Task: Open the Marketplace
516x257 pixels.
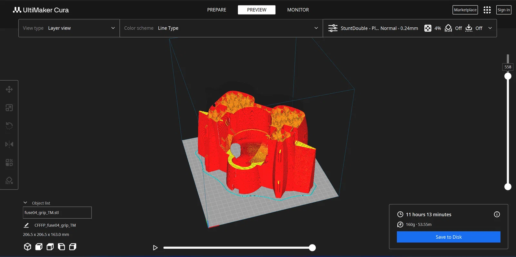Action: point(465,10)
